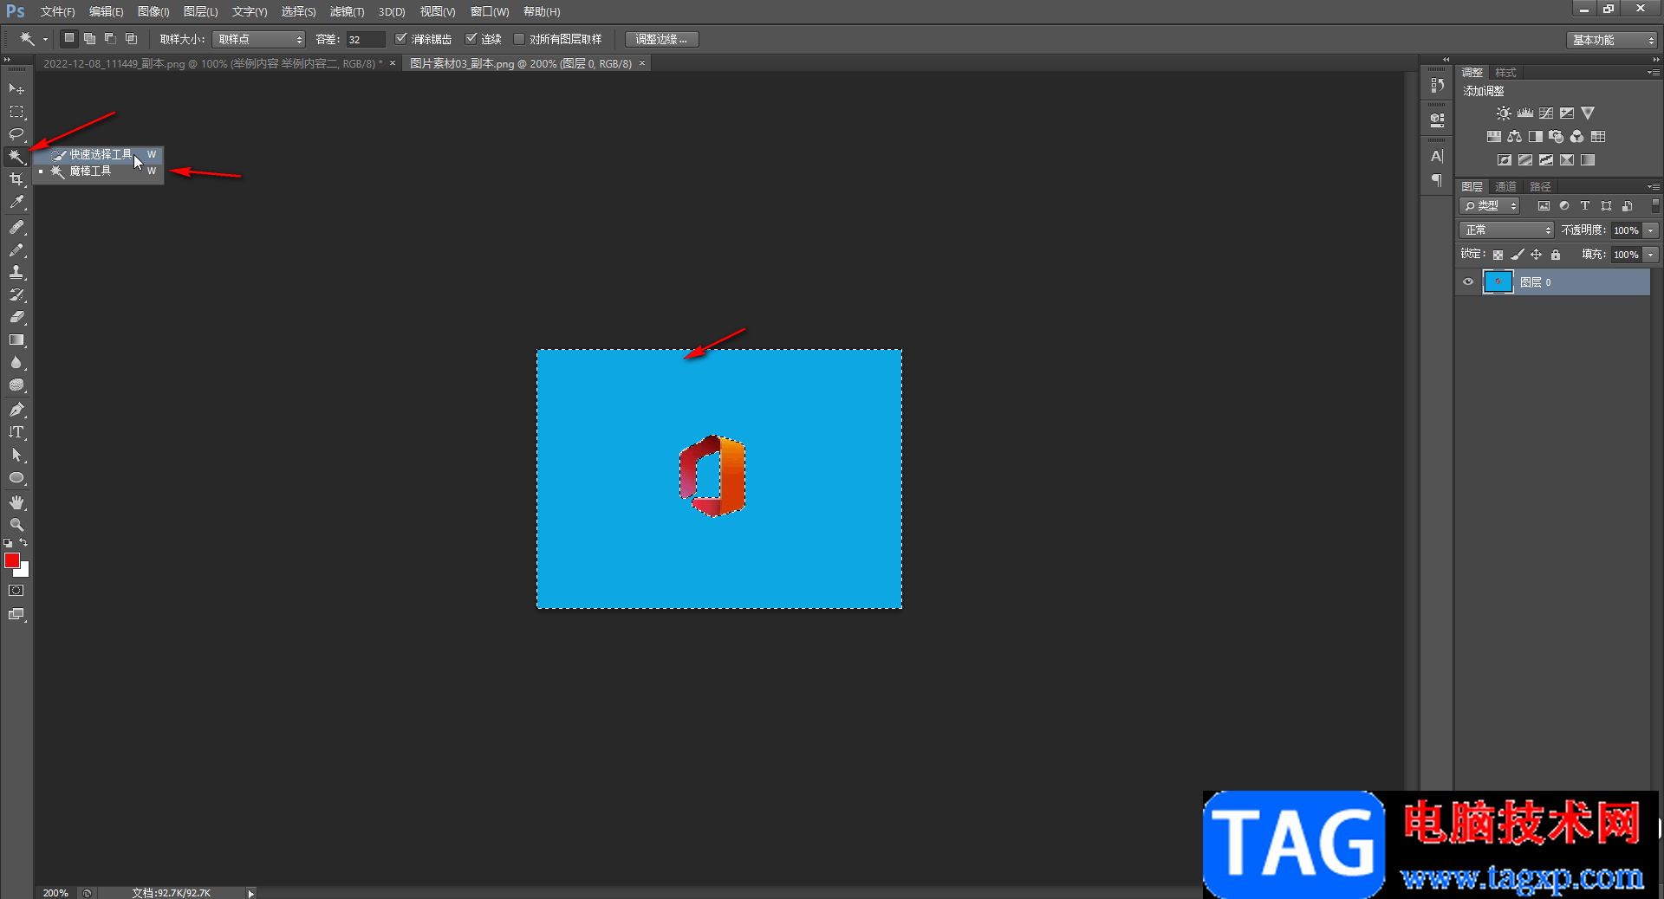Open the workspace 基本功能 dropdown
This screenshot has width=1664, height=899.
(1612, 40)
